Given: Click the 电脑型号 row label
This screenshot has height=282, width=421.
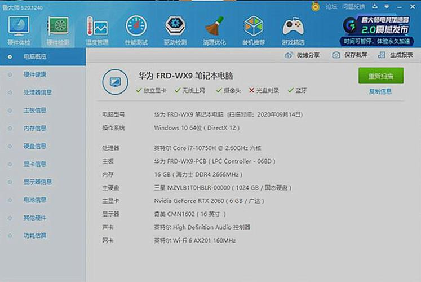Looking at the screenshot, I should click(113, 114).
